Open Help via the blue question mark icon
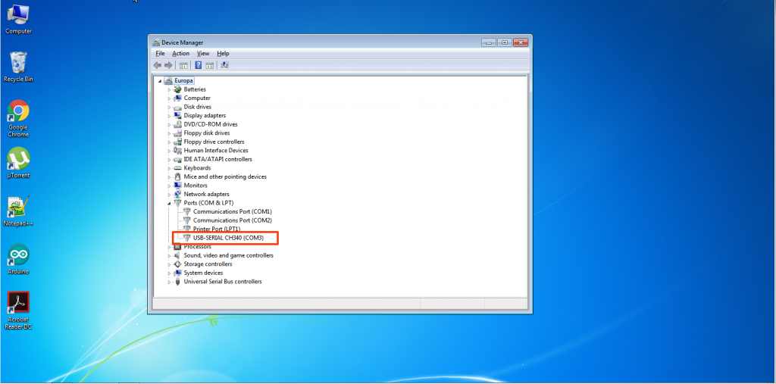This screenshot has width=776, height=384. point(198,65)
